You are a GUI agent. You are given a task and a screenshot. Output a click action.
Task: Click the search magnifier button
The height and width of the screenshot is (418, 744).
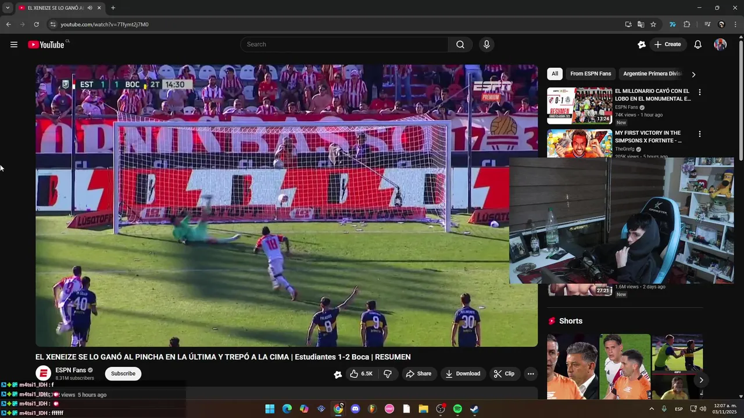pos(460,45)
